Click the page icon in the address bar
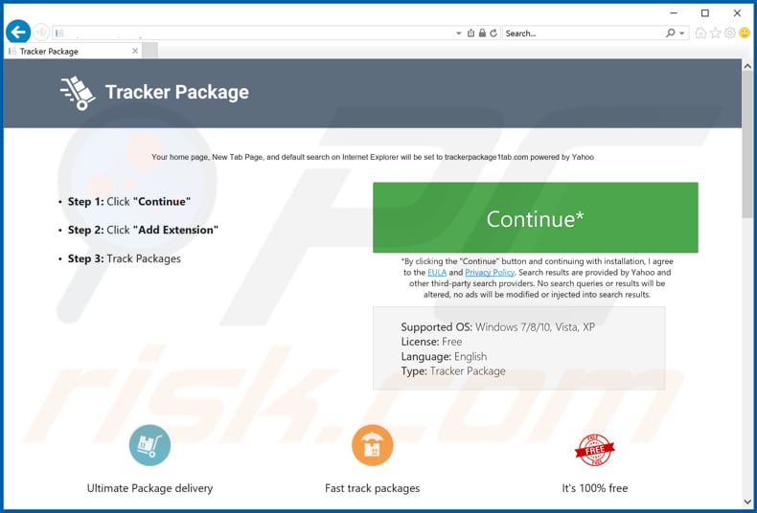This screenshot has width=757, height=513. (59, 33)
